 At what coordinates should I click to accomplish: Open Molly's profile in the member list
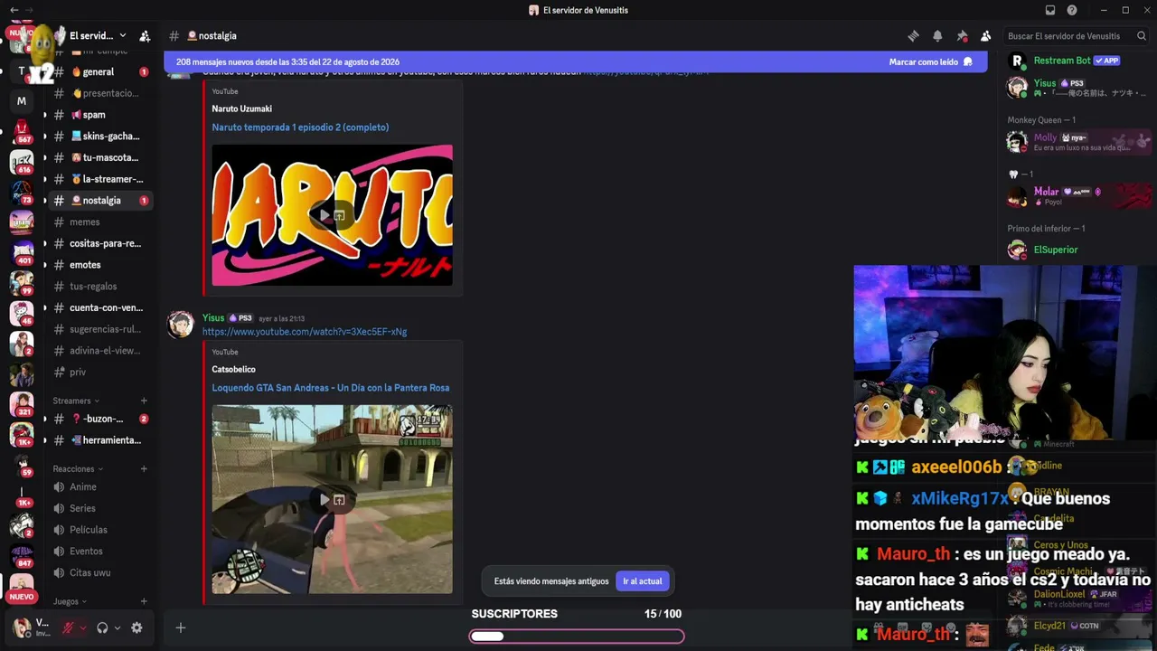[1078, 142]
